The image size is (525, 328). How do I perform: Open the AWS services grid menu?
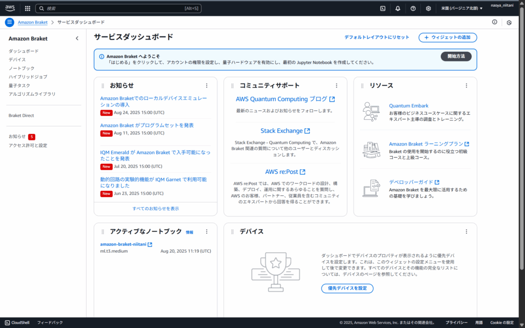click(x=28, y=8)
